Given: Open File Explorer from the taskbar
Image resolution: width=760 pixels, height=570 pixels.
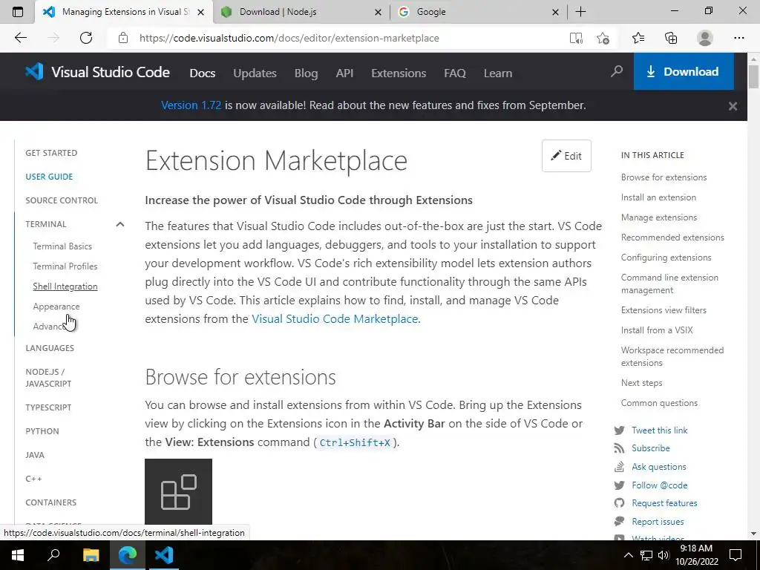Looking at the screenshot, I should click(x=91, y=555).
